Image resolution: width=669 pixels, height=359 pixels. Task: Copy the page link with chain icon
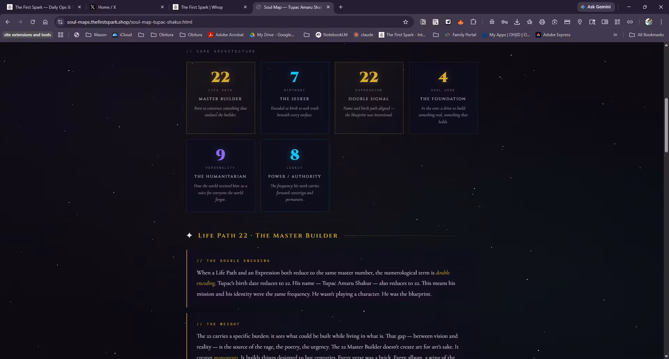(630, 22)
